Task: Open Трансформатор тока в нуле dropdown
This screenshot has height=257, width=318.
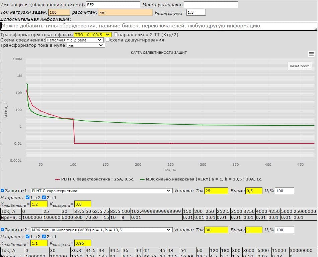Action: coord(86,45)
